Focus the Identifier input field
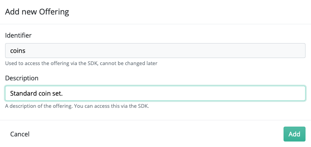The height and width of the screenshot is (147, 311). pos(155,51)
